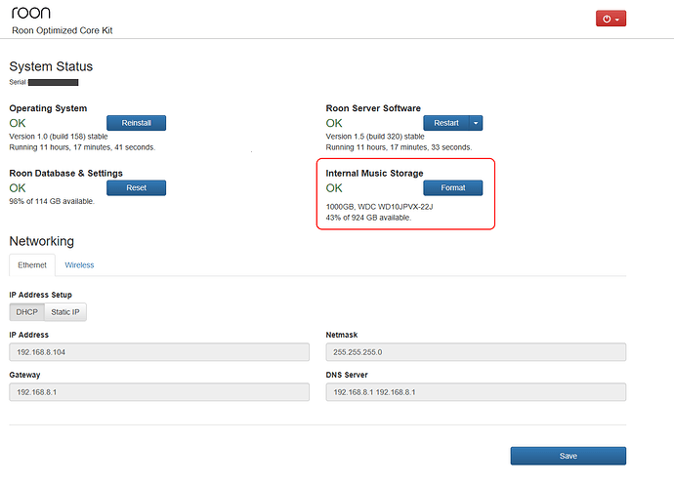The image size is (674, 484).
Task: Save the network settings
Action: click(x=569, y=456)
